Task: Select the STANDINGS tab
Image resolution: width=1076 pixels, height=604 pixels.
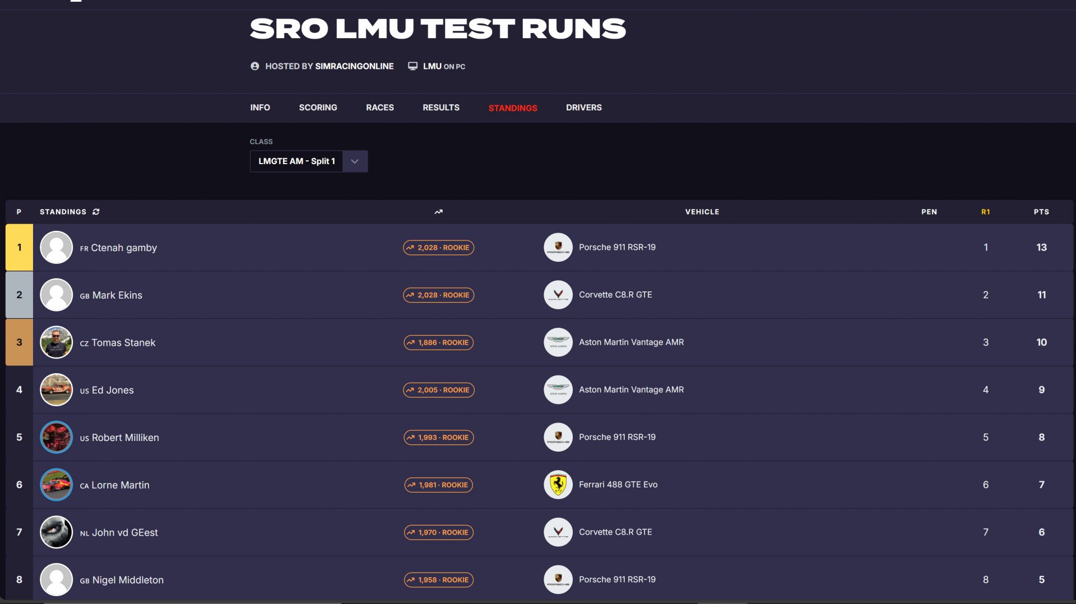Action: (x=513, y=108)
